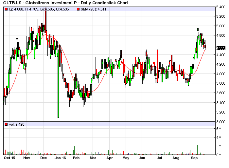The width and height of the screenshot is (229, 168).
Task: Click the 4M volume axis label
Action: coord(219,137)
